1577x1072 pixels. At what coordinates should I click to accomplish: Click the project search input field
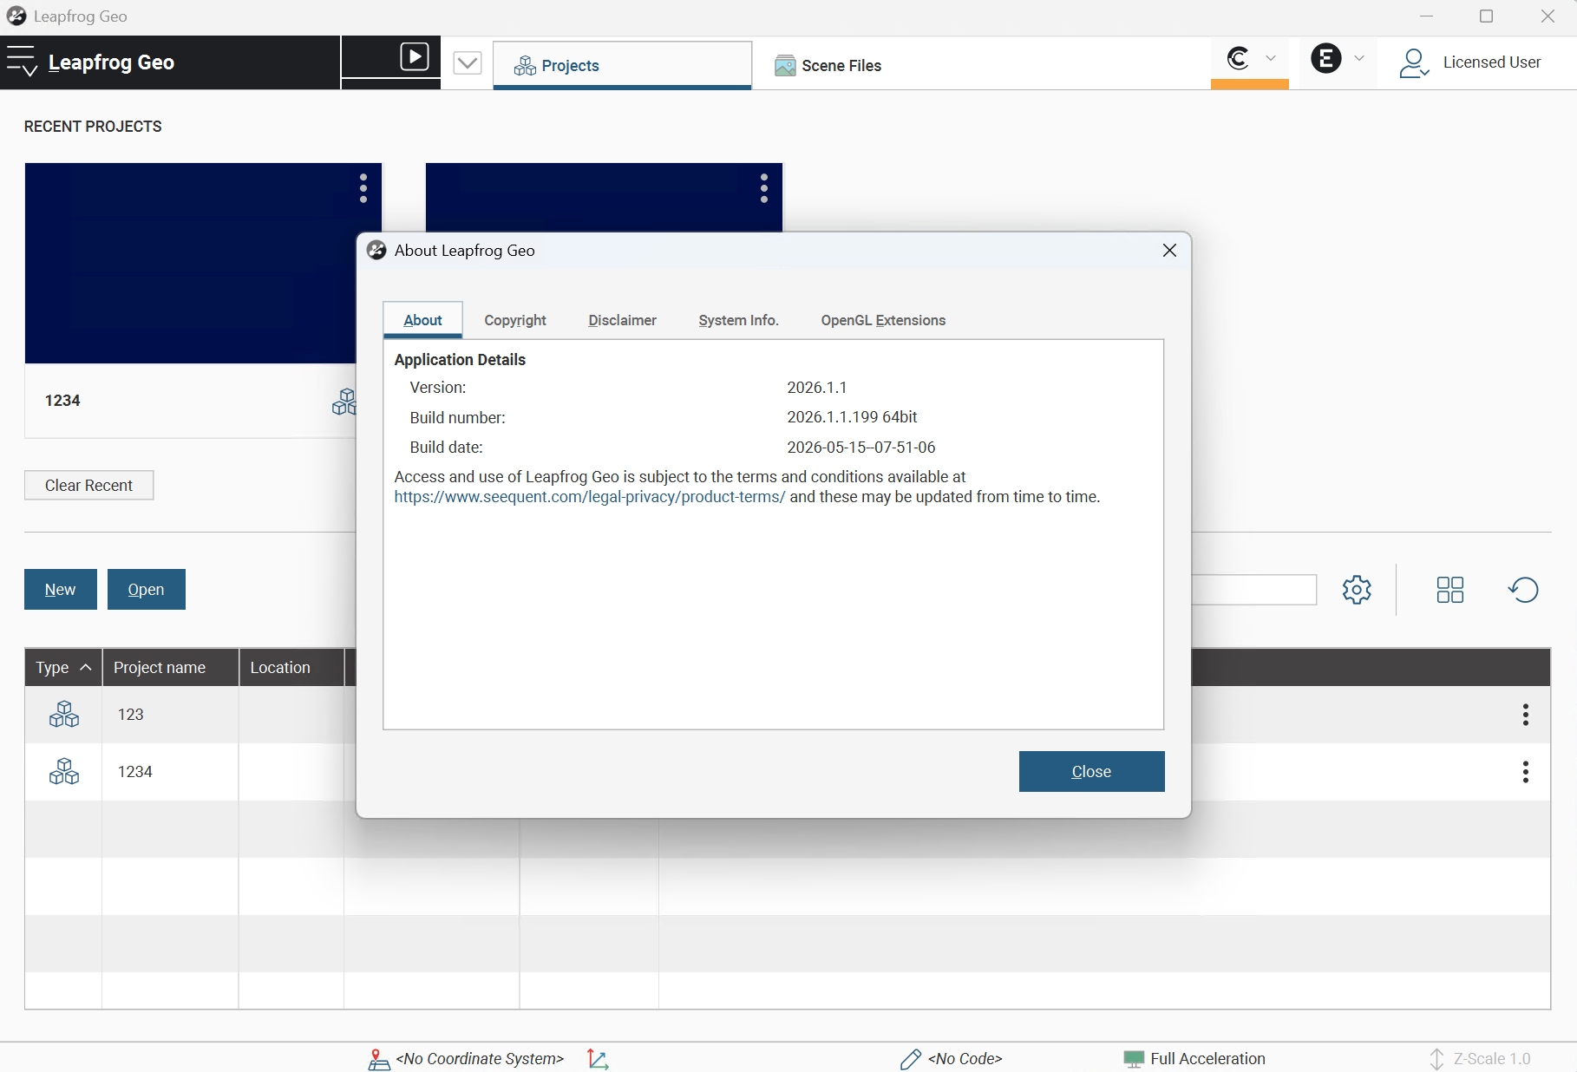click(1254, 590)
